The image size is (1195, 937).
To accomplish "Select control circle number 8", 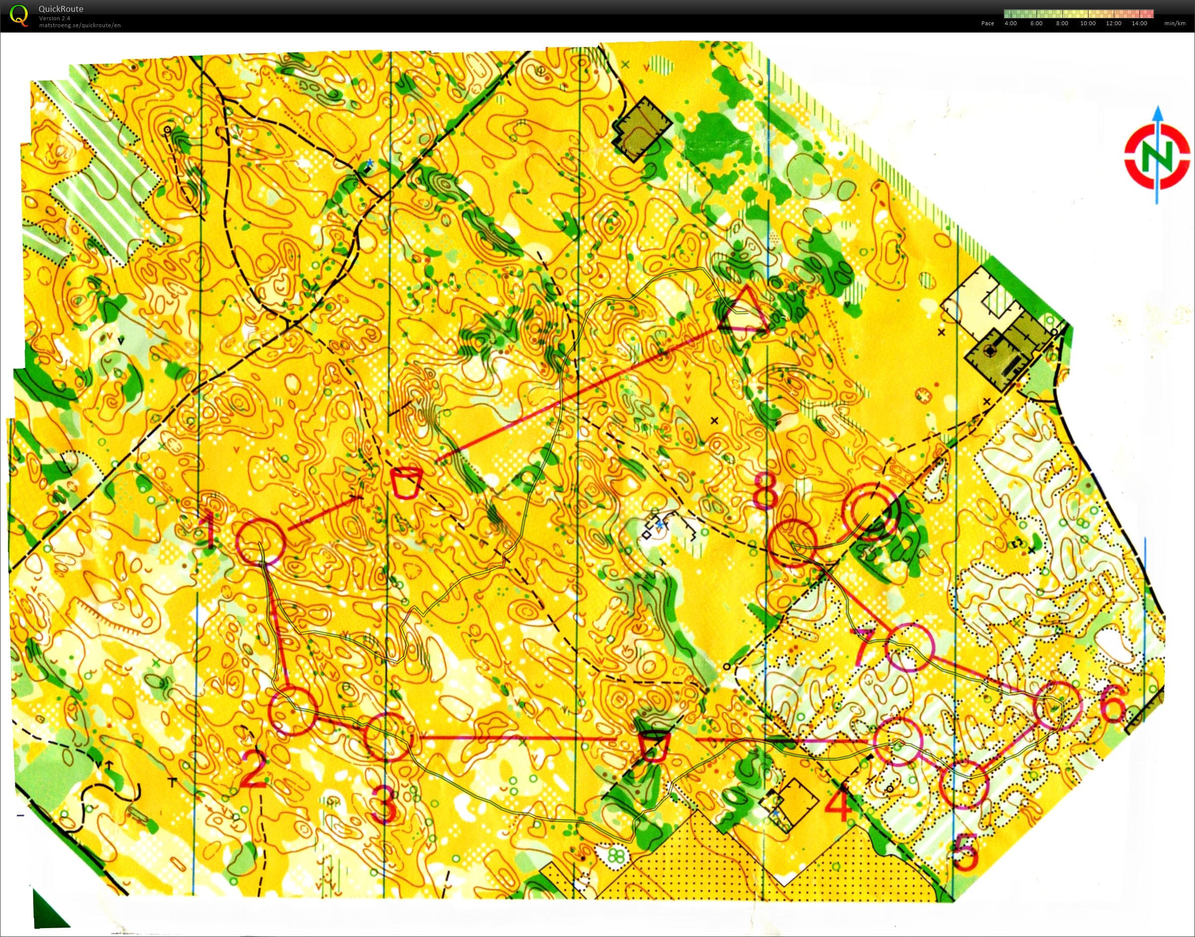I will pos(792,544).
